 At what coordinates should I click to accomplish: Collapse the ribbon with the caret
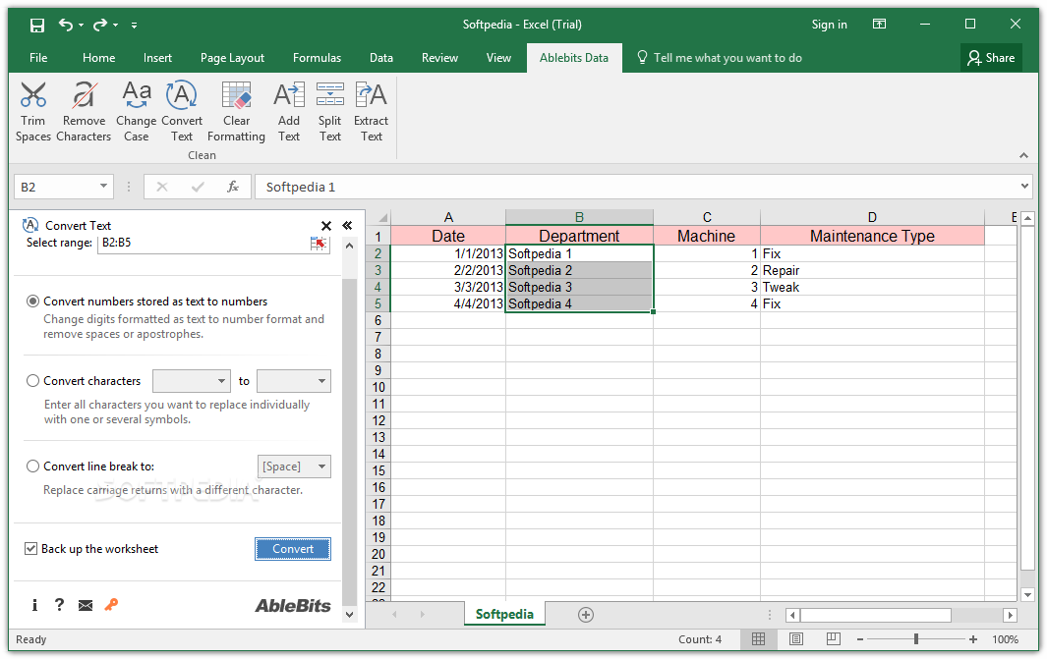pyautogui.click(x=1023, y=155)
